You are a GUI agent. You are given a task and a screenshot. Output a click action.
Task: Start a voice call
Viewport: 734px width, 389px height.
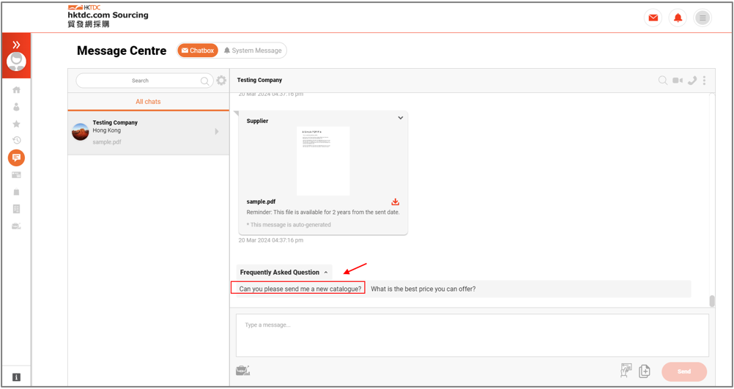click(692, 81)
